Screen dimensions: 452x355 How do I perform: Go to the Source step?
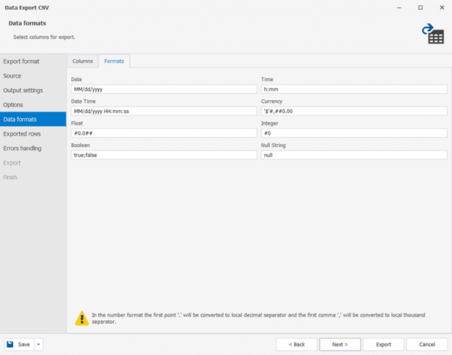(12, 76)
